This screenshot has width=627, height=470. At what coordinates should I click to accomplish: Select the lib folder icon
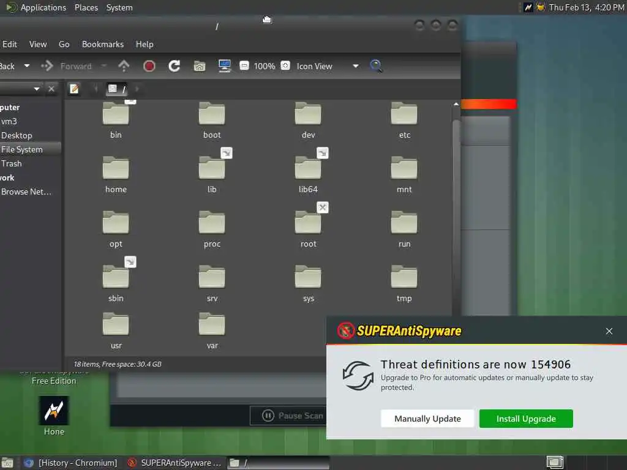pos(211,168)
